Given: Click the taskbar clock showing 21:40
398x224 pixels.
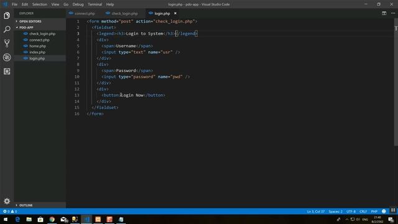Looking at the screenshot, I should 377,220.
